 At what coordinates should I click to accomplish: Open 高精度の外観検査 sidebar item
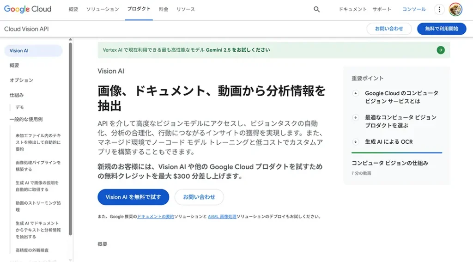[32, 250]
